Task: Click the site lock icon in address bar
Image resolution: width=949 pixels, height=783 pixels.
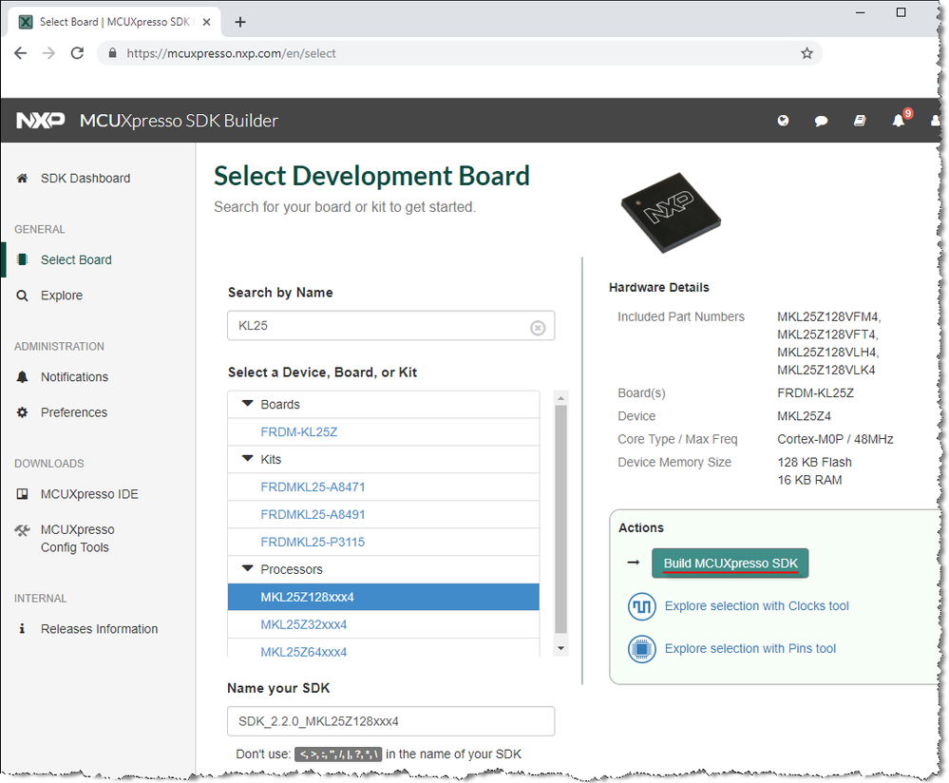Action: [x=113, y=53]
